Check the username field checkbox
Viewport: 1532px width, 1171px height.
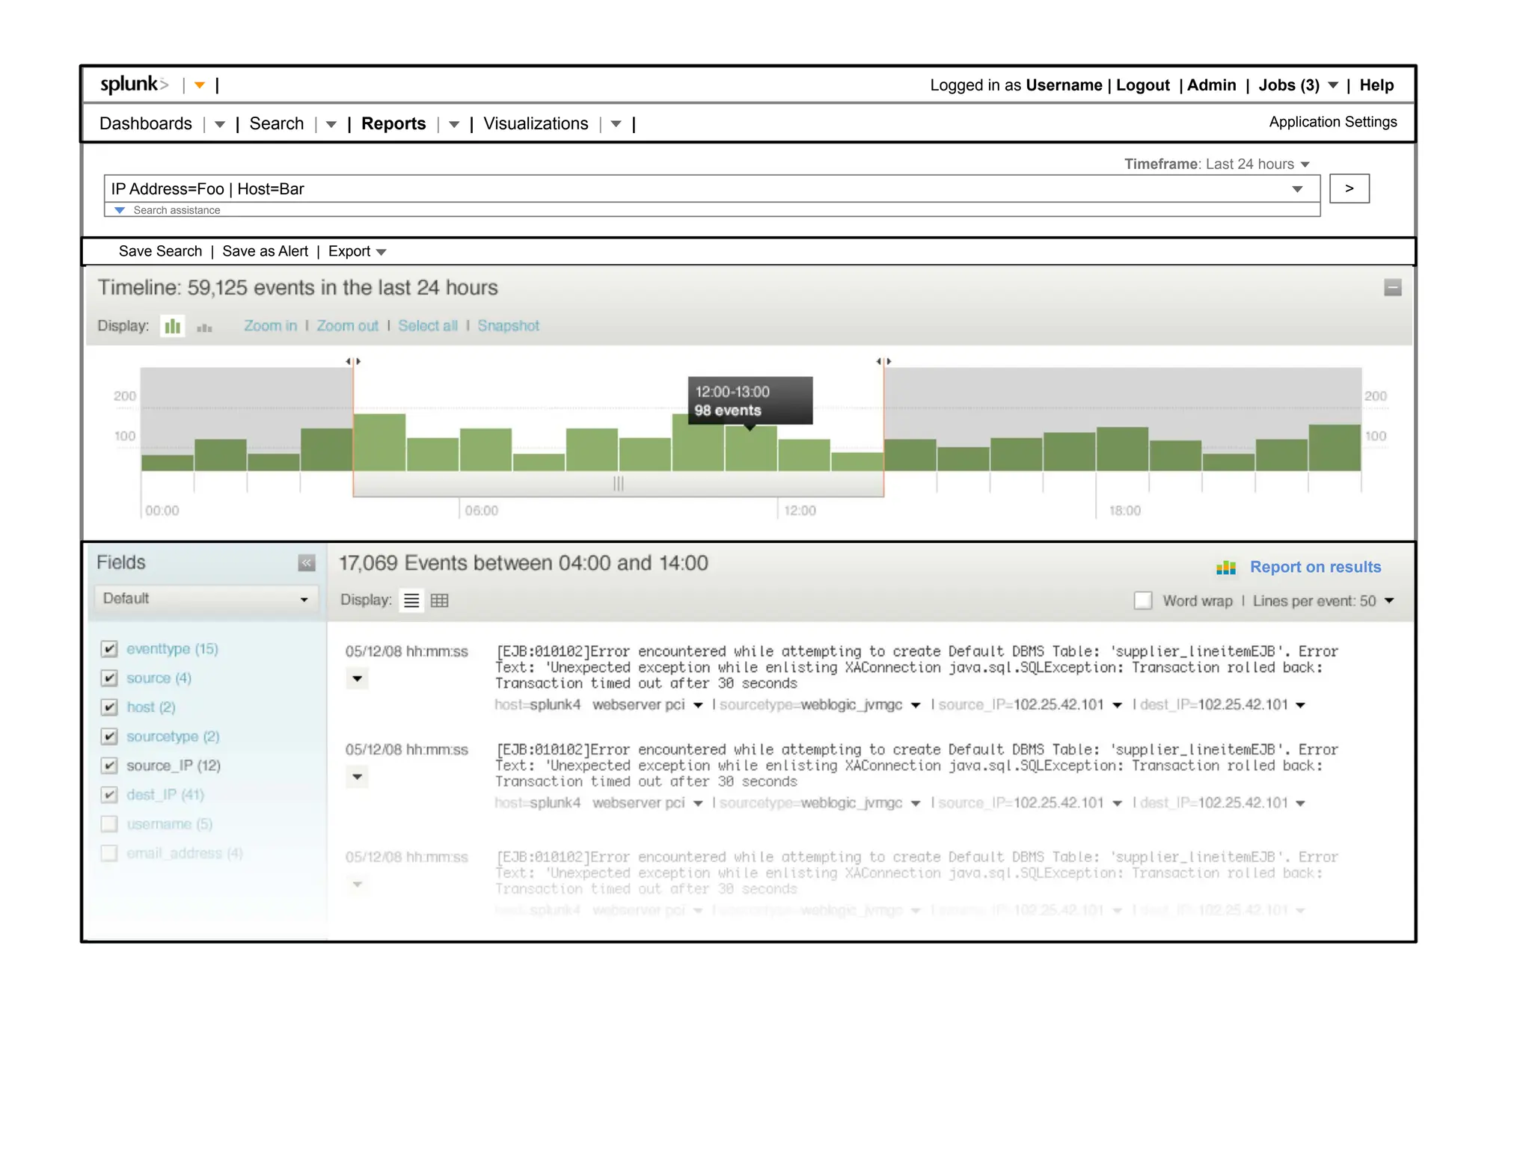click(x=109, y=823)
